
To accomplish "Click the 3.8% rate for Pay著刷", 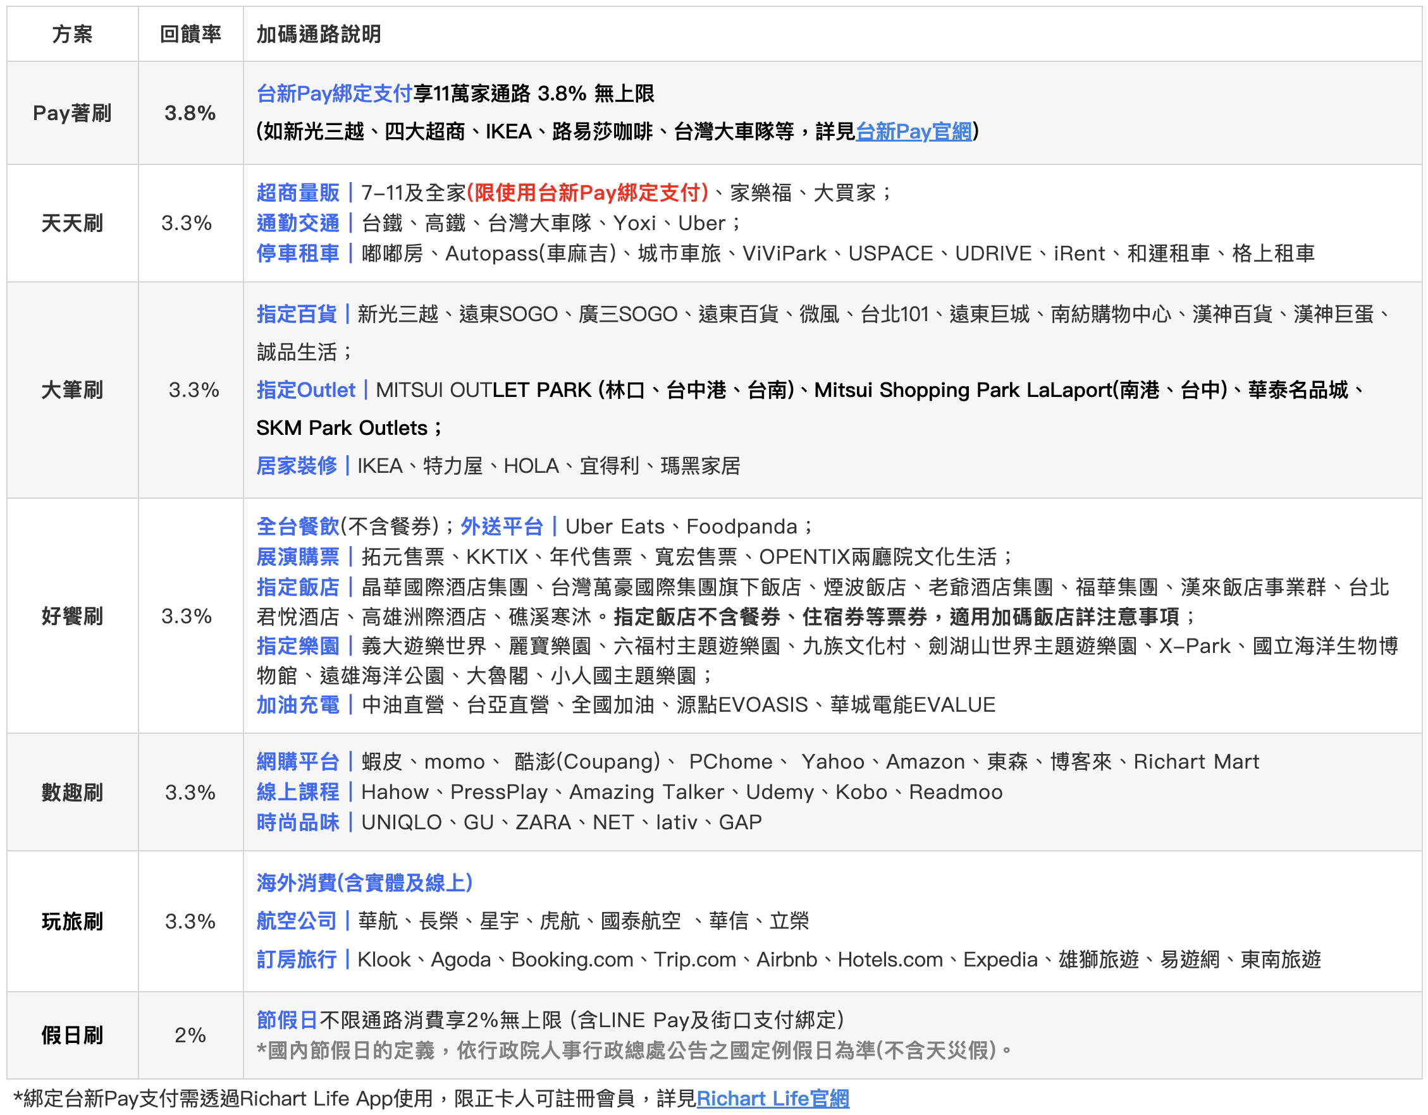I will (190, 113).
